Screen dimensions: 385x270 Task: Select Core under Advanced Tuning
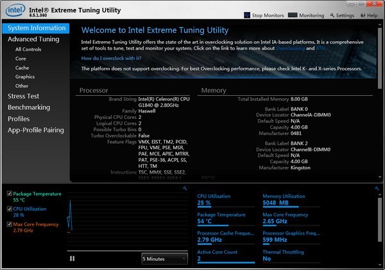[x=21, y=59]
